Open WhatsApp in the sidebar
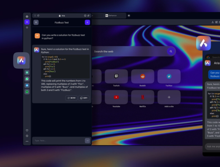The image size is (220, 167). click(x=27, y=79)
